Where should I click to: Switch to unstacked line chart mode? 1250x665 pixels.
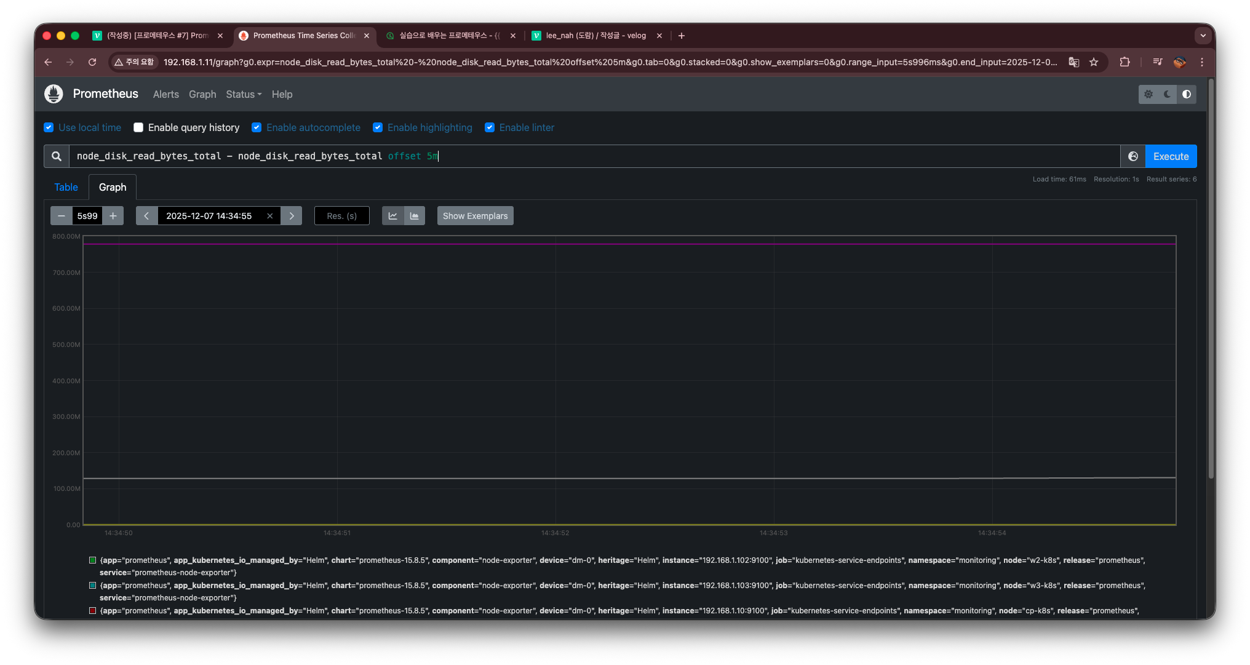tap(392, 216)
